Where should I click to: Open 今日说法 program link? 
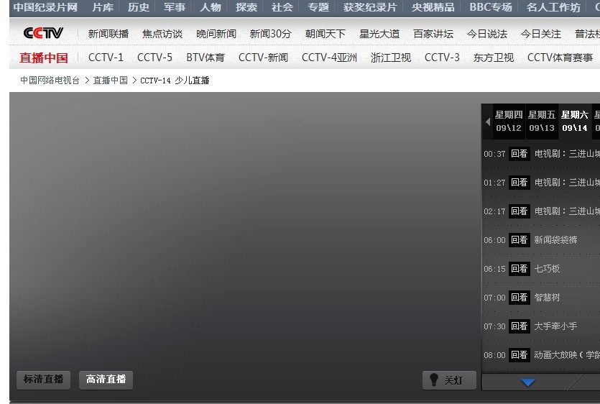[487, 34]
